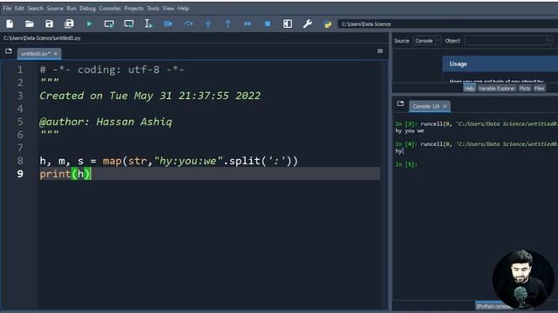
Task: Open the Run menu
Action: coord(71,8)
